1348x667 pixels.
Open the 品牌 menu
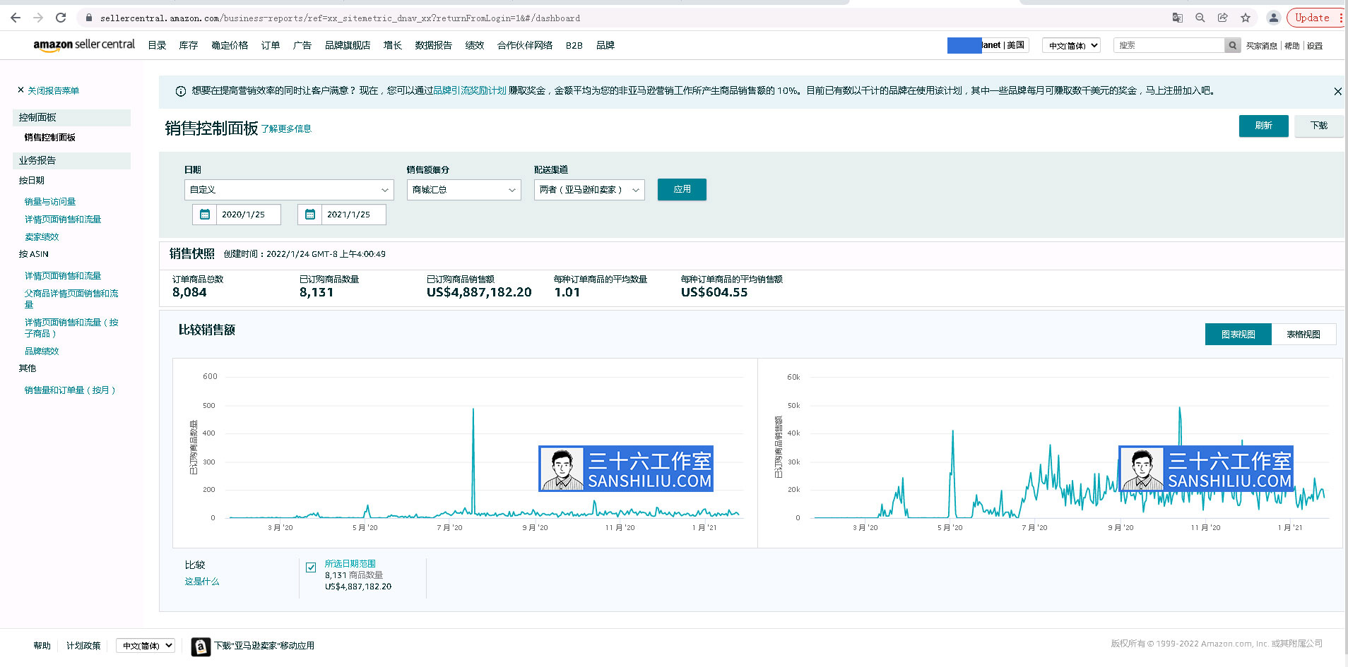tap(605, 45)
